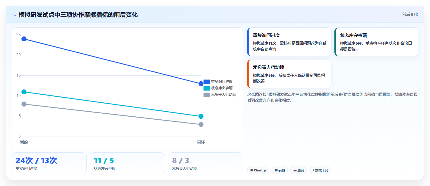Select the 8 / 3 stat card
430x186 pixels.
(x=205, y=163)
